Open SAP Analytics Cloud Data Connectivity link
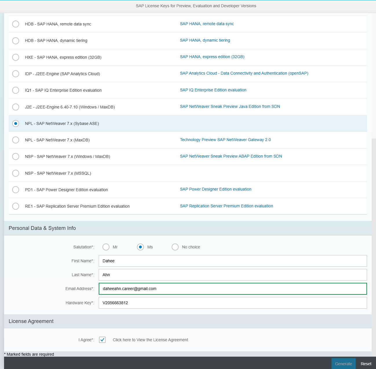Viewport: 376px width, 369px height. [x=244, y=73]
